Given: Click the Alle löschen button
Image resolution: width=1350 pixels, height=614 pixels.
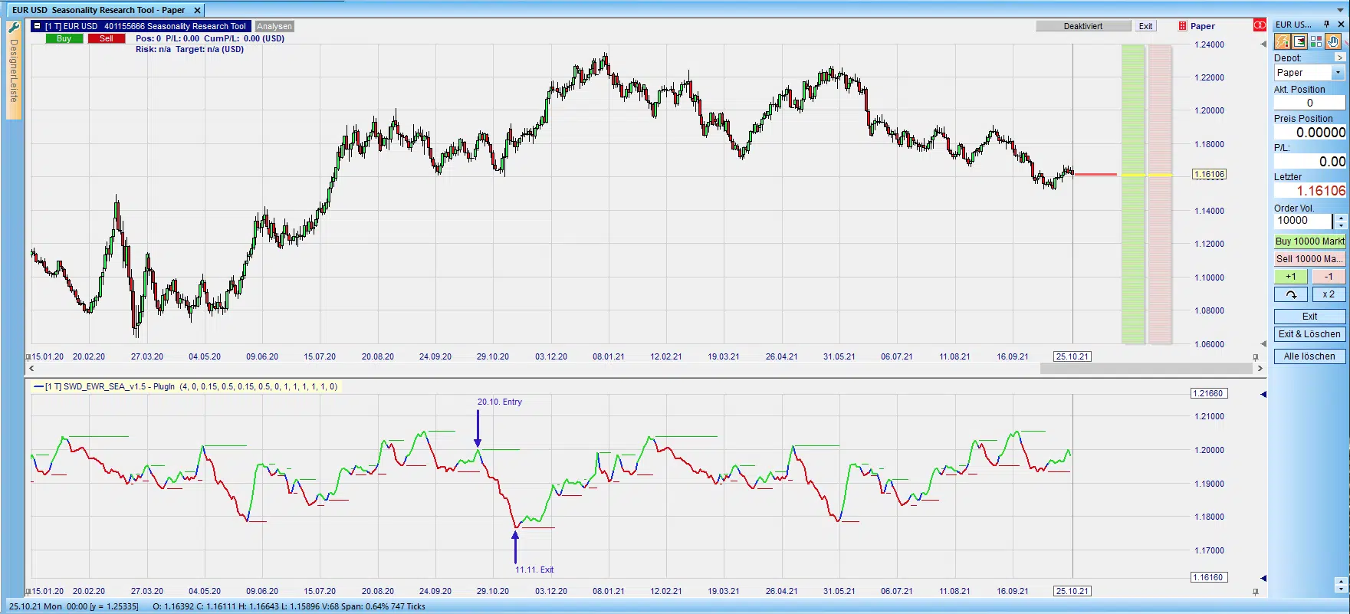Looking at the screenshot, I should [1309, 356].
